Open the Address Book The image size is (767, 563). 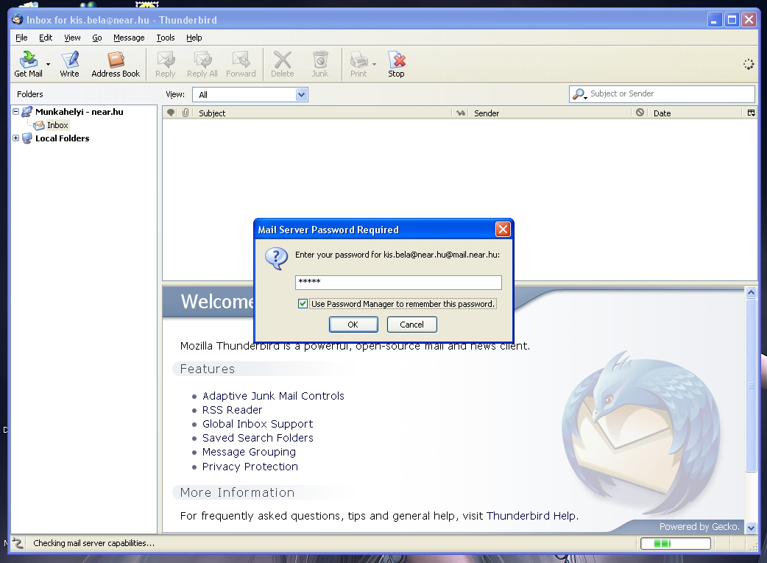point(116,63)
